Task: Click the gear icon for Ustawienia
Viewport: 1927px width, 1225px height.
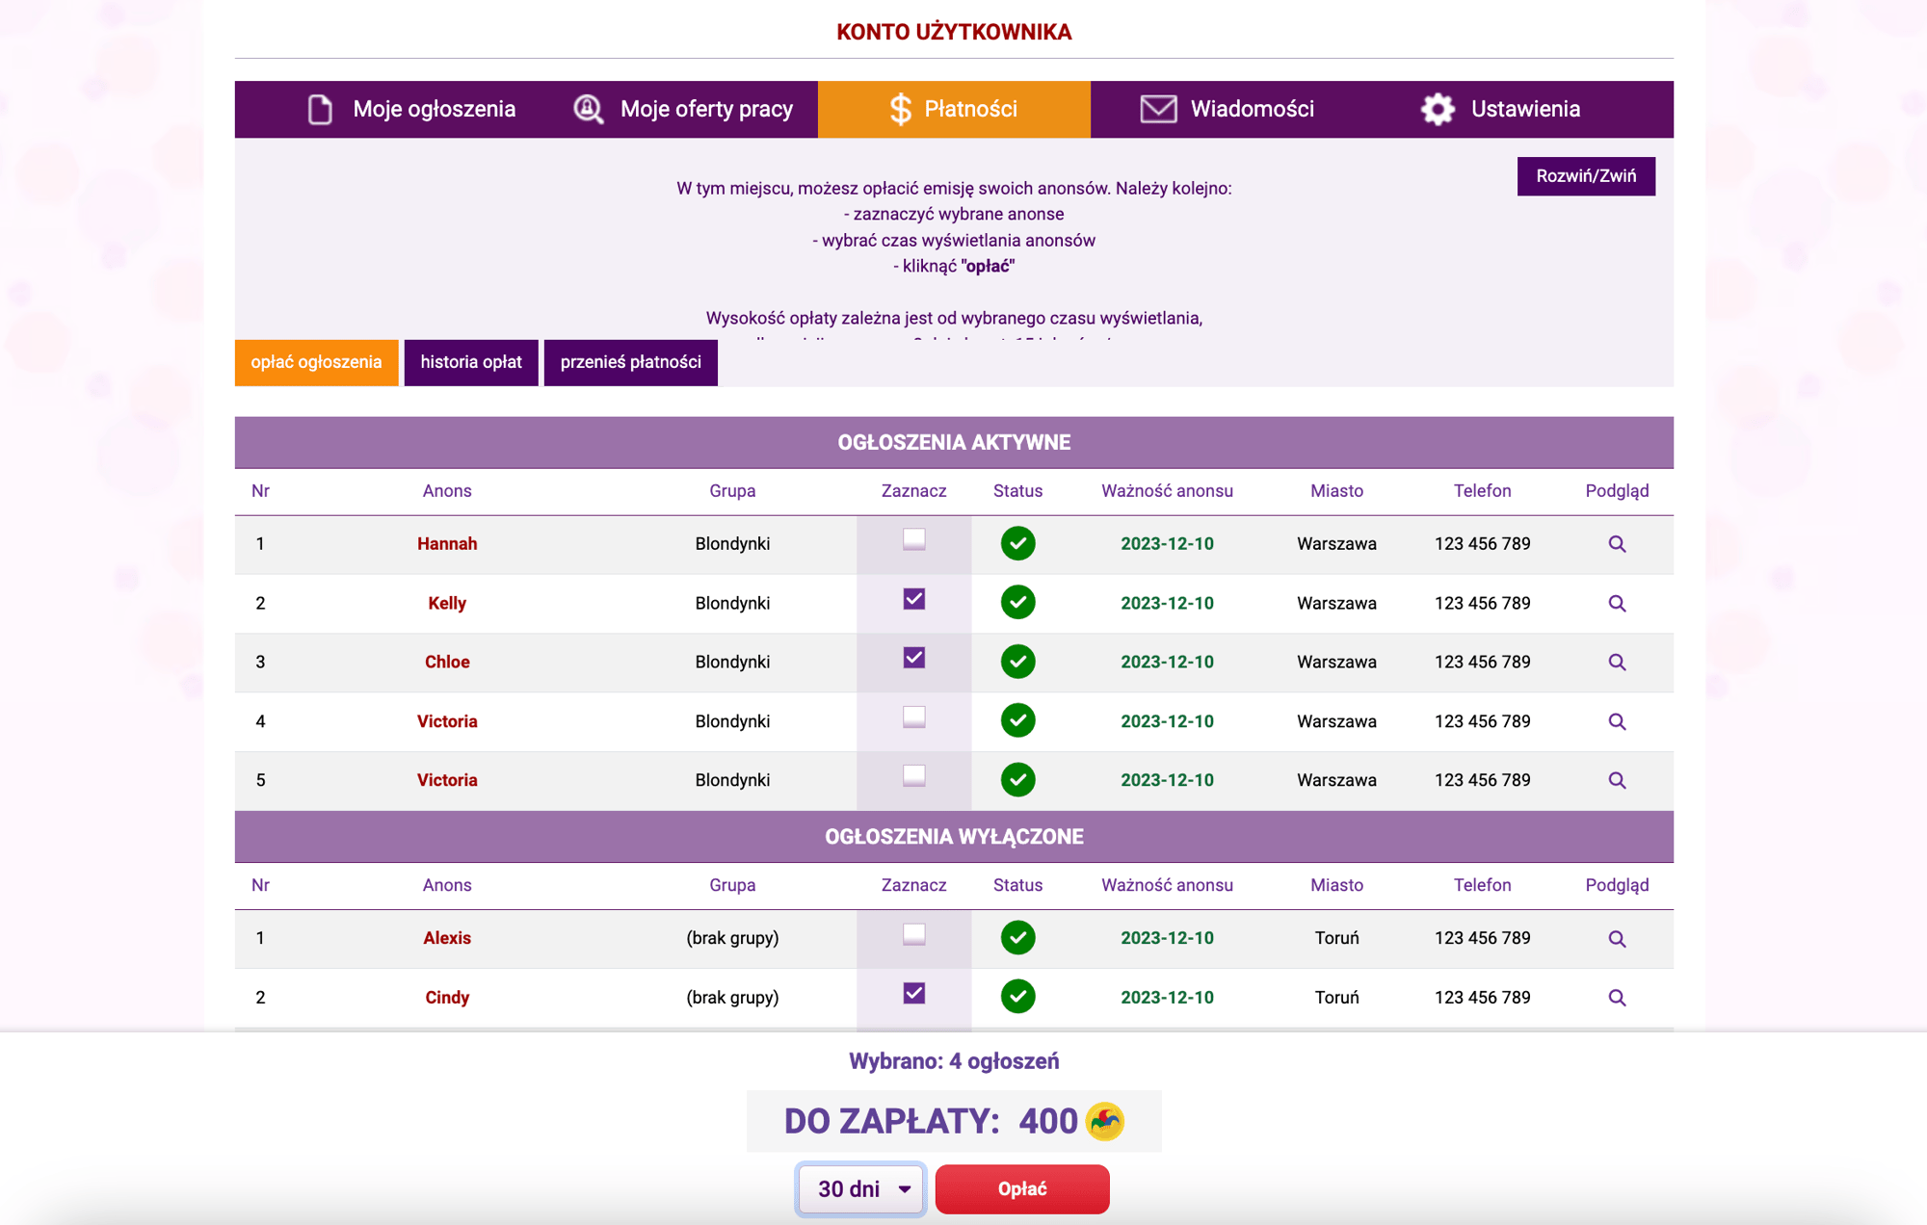Action: [1438, 109]
